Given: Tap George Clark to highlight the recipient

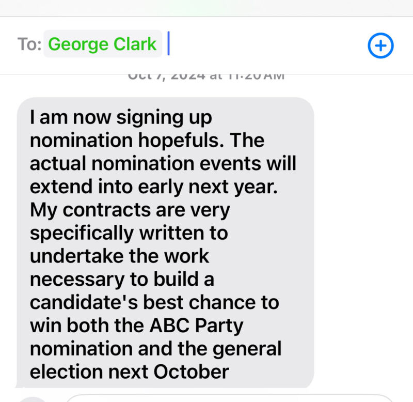Looking at the screenshot, I should 102,44.
